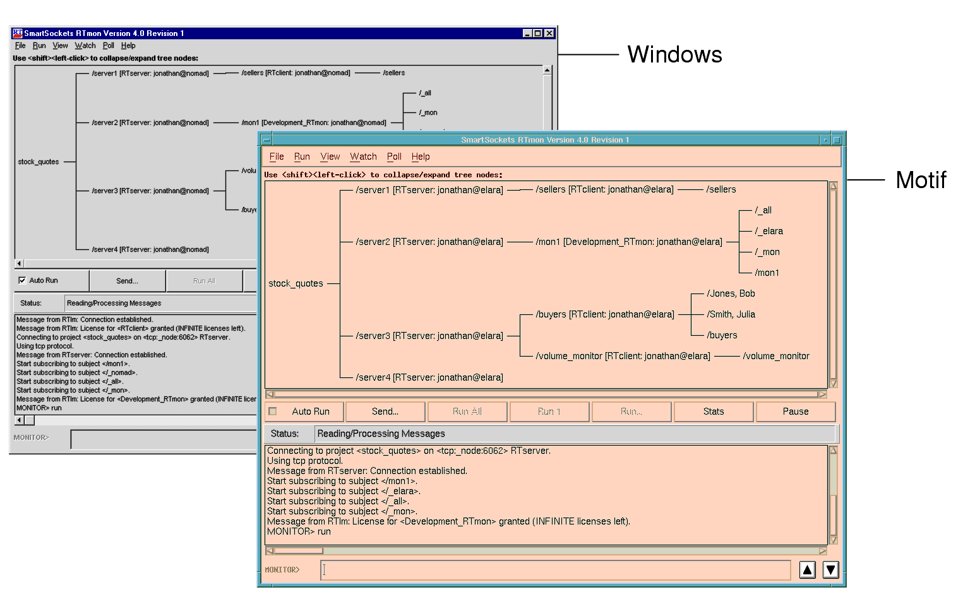The width and height of the screenshot is (963, 604).
Task: Click Motif tree pane scroll-up arrow
Action: click(833, 186)
